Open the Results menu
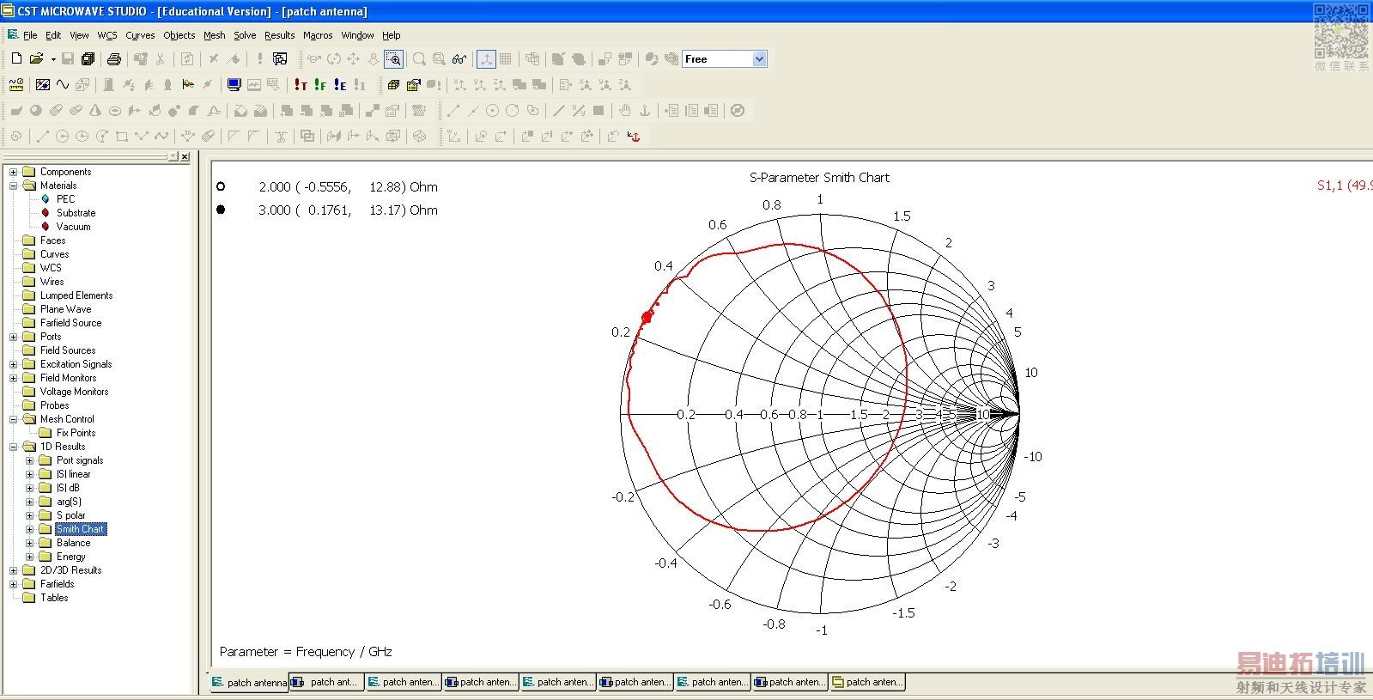The image size is (1373, 700). 280,35
